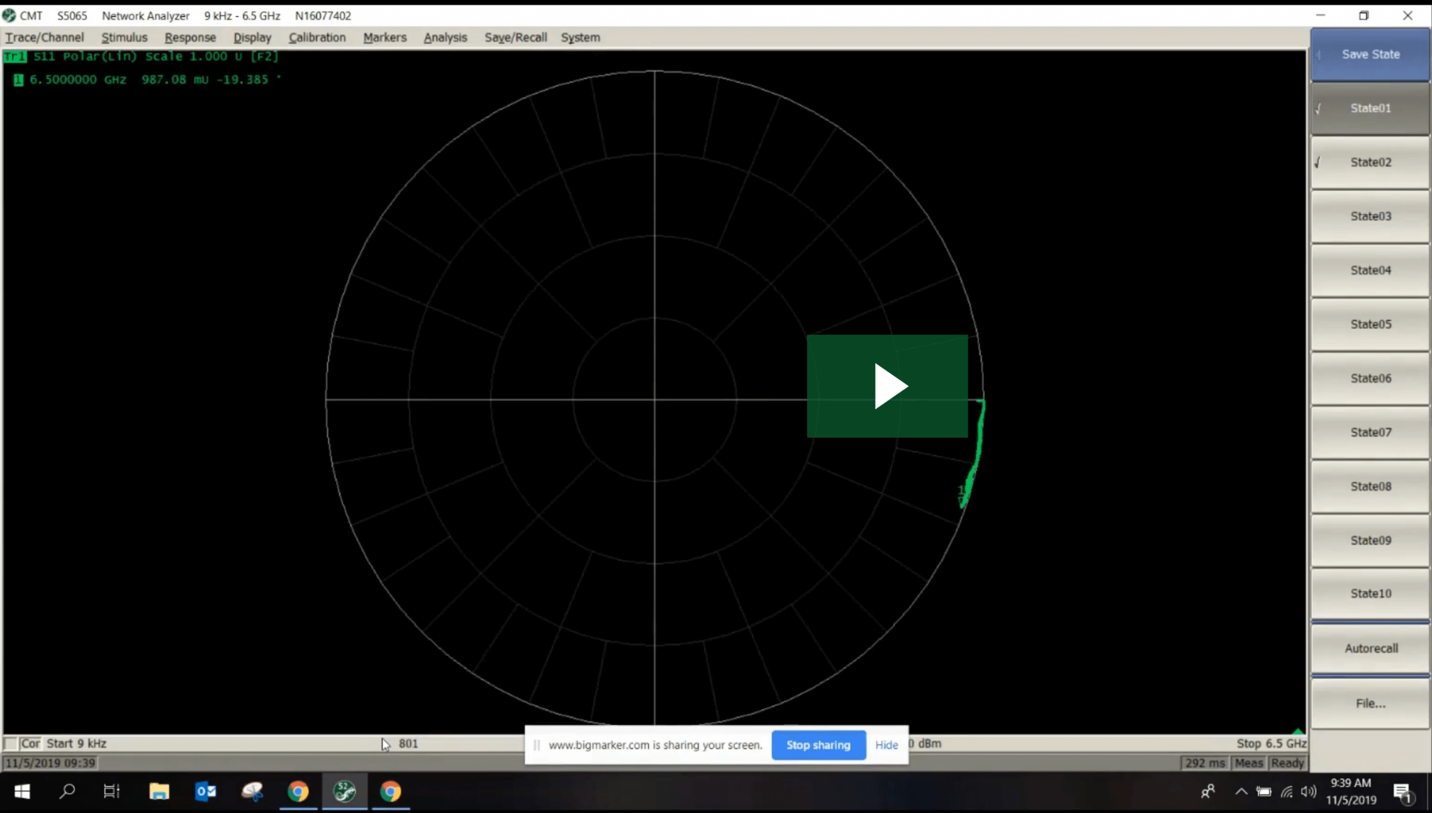Click the Trace/Channel menu
The image size is (1432, 813).
[x=44, y=36]
